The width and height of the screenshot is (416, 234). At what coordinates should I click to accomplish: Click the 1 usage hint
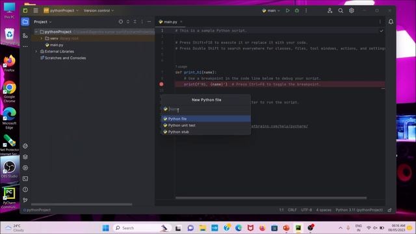coord(181,66)
